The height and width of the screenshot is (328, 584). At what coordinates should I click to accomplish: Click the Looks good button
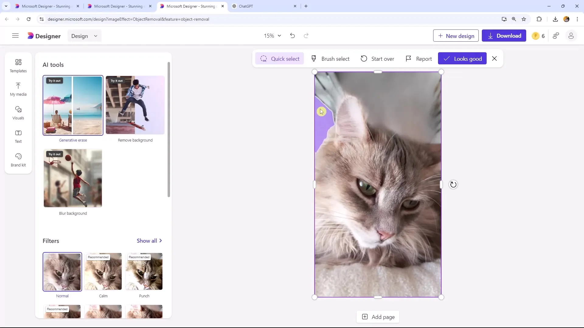[464, 59]
